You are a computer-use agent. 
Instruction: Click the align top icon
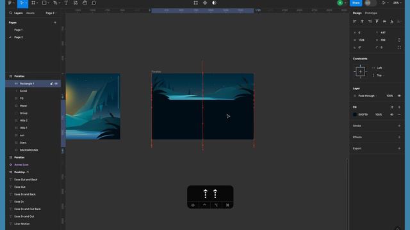click(x=377, y=21)
